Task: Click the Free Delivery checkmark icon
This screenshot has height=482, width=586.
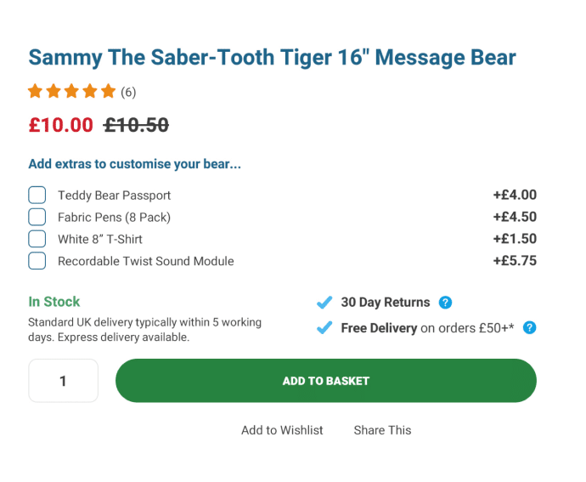Action: pyautogui.click(x=324, y=327)
